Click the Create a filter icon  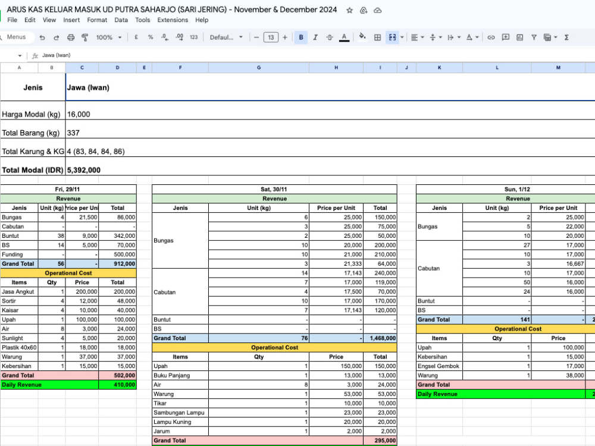pos(534,37)
